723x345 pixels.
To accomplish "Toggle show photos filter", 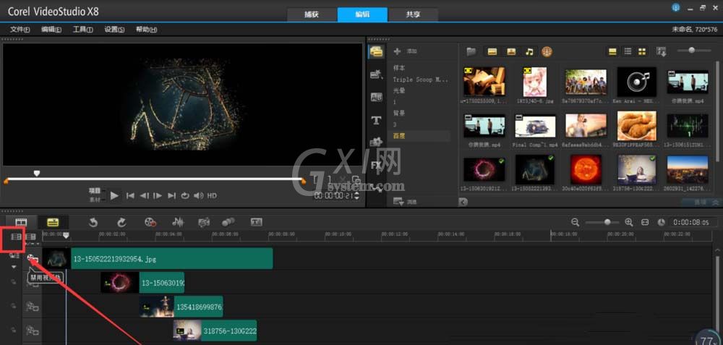I will coord(511,51).
